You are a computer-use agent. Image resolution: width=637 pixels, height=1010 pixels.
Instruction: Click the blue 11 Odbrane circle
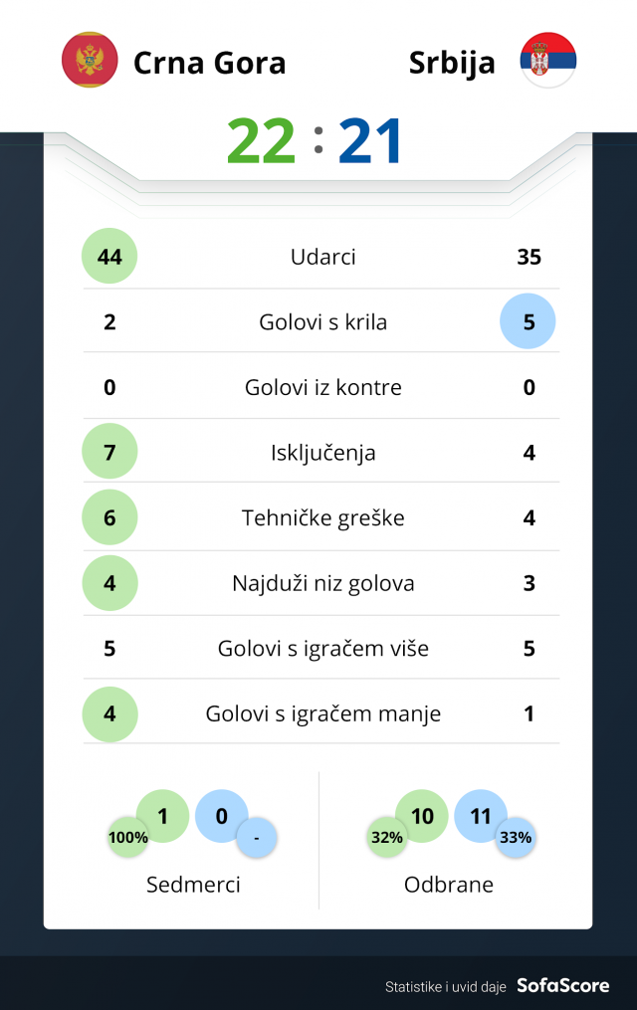click(x=481, y=816)
